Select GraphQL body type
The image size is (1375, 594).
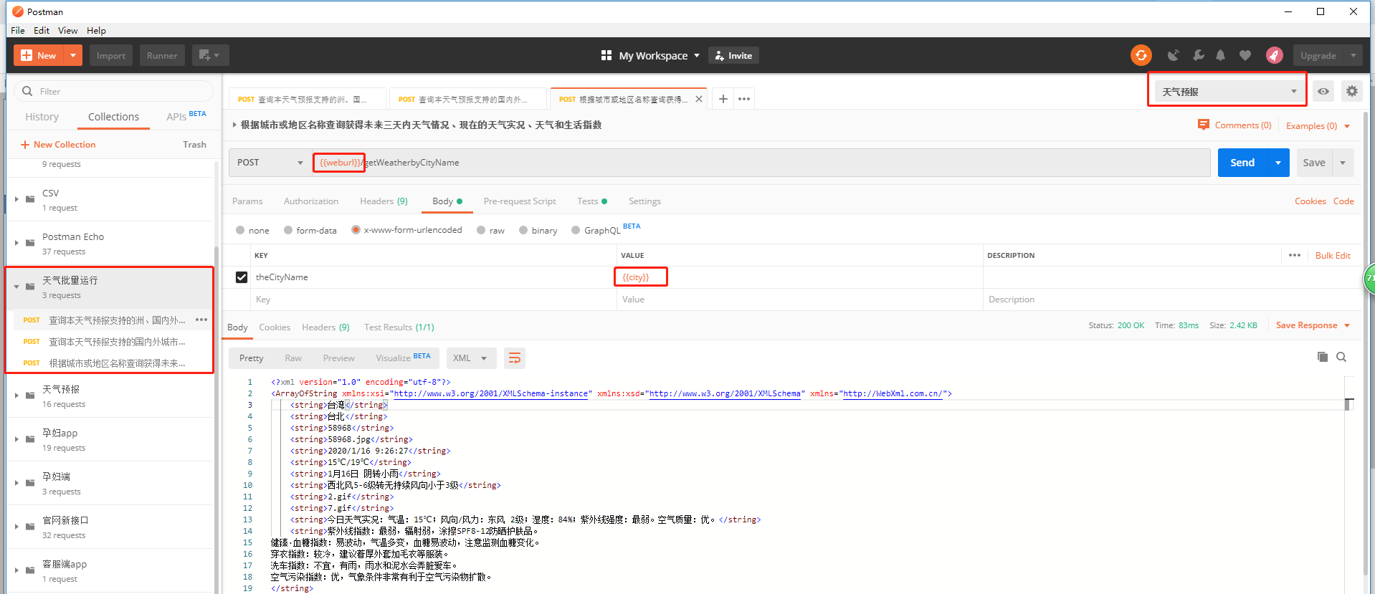point(576,230)
